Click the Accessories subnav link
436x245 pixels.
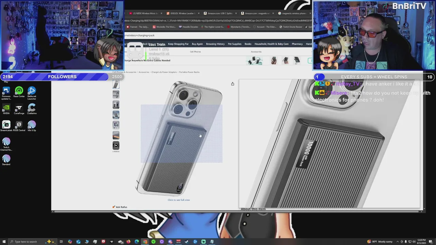coord(256,52)
